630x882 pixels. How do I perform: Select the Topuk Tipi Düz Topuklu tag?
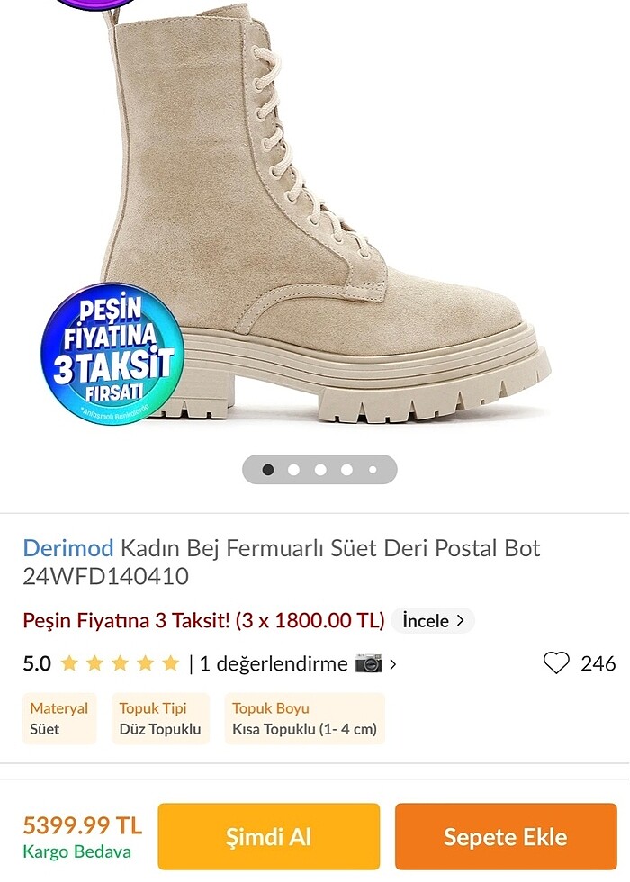(160, 718)
